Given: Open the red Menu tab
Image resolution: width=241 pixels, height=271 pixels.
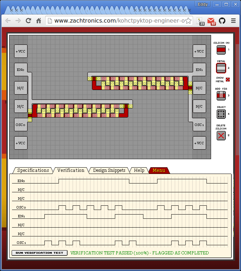Looking at the screenshot, I should (x=159, y=170).
